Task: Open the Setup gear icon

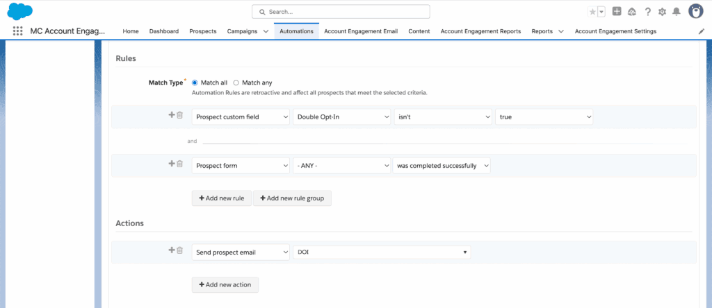Action: point(662,12)
